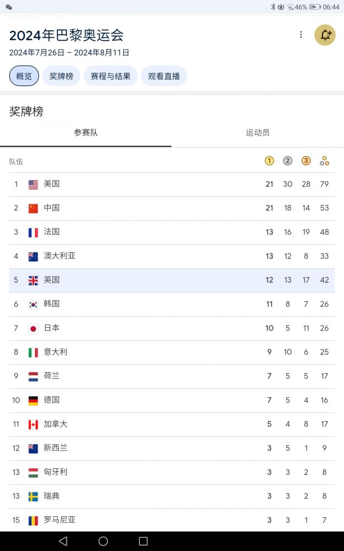Image resolution: width=344 pixels, height=551 pixels.
Task: Tap the bronze medal column icon
Action: click(x=306, y=161)
